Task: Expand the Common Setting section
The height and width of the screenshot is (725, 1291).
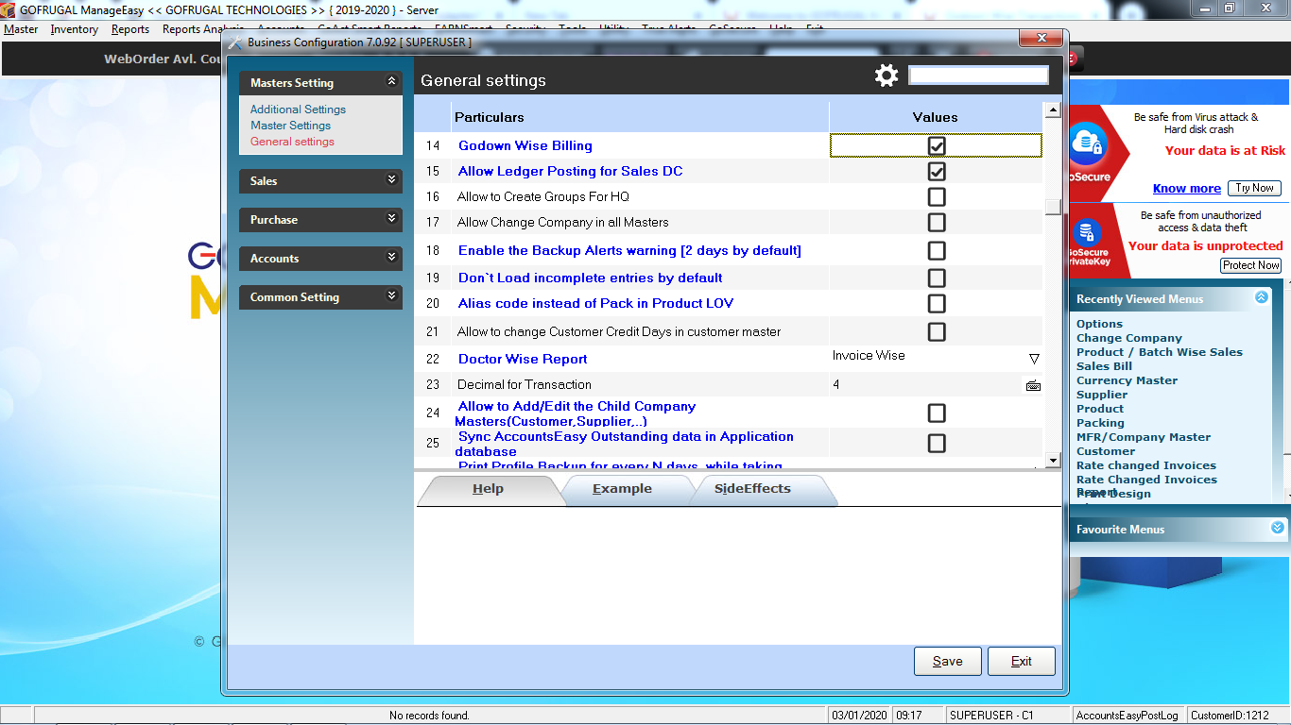Action: click(392, 295)
